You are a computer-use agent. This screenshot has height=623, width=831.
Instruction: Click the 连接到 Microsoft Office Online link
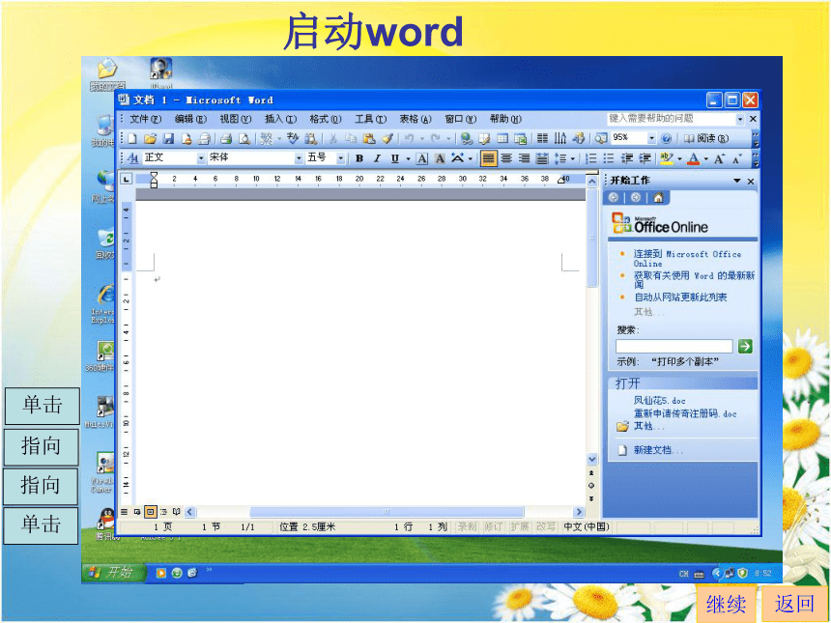(687, 259)
